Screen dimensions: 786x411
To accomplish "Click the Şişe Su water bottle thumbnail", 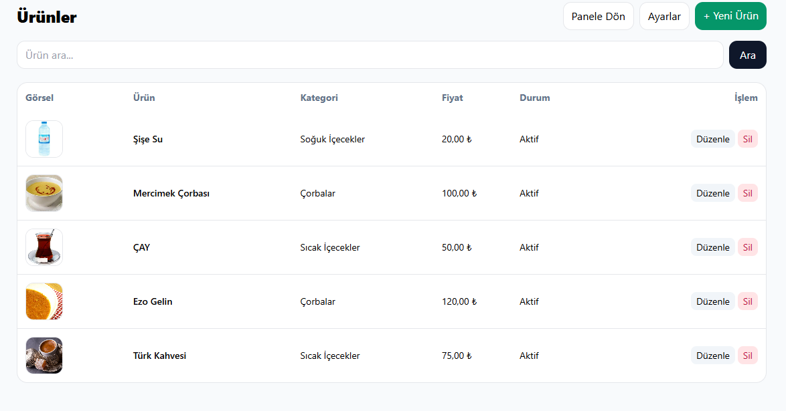I will coord(44,139).
